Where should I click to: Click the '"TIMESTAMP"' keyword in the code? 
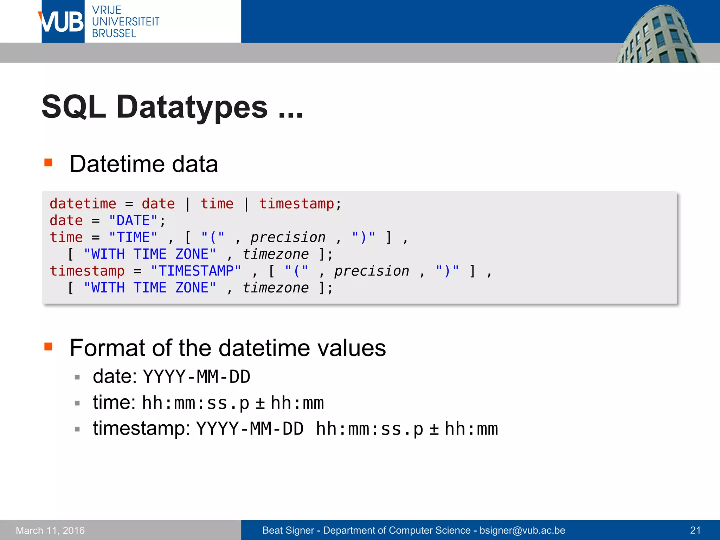(196, 271)
